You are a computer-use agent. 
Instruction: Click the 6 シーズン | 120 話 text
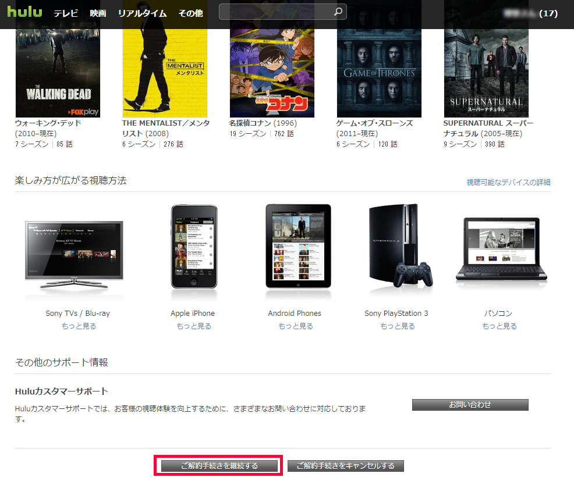click(x=367, y=144)
